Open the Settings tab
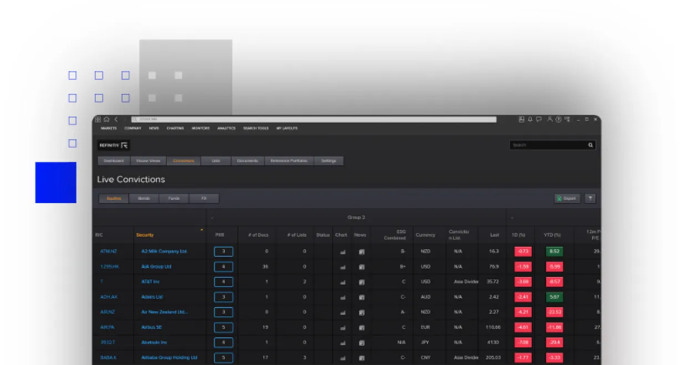This screenshot has height=365, width=692. (x=329, y=161)
